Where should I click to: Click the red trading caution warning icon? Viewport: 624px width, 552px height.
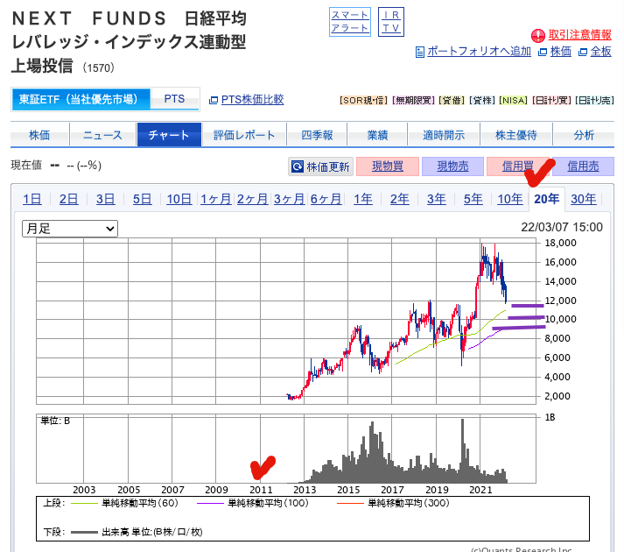538,35
